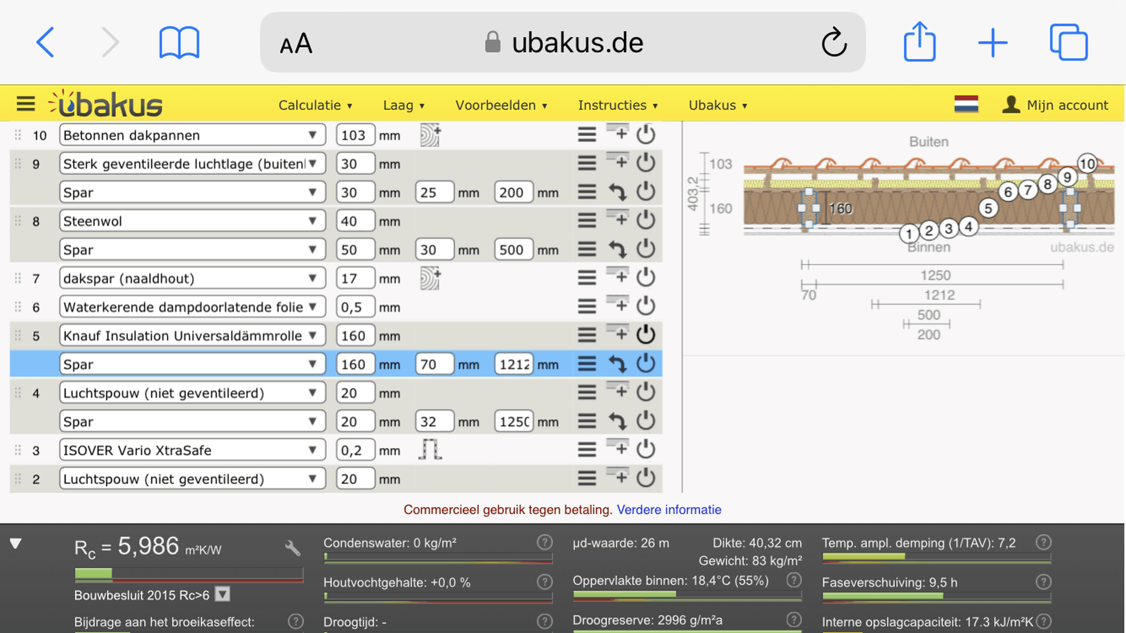Open the Instructies menu

pos(618,105)
